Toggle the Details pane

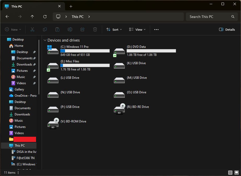227,30
